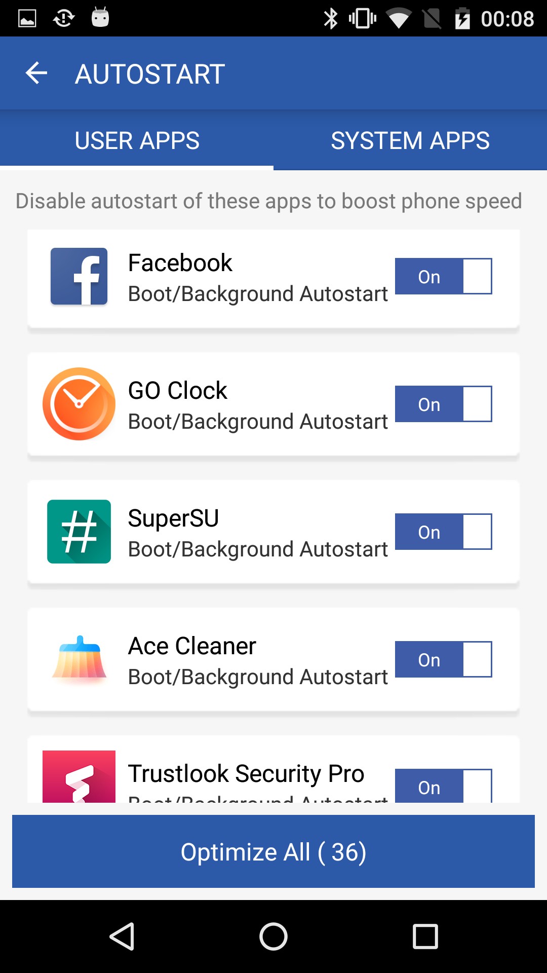The width and height of the screenshot is (547, 973).
Task: Tap the SuperSU hashtag icon
Action: tap(79, 532)
